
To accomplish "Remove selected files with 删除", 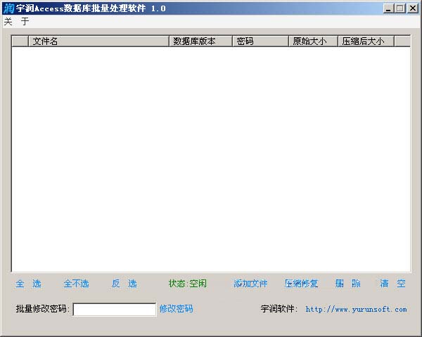I will coord(347,284).
